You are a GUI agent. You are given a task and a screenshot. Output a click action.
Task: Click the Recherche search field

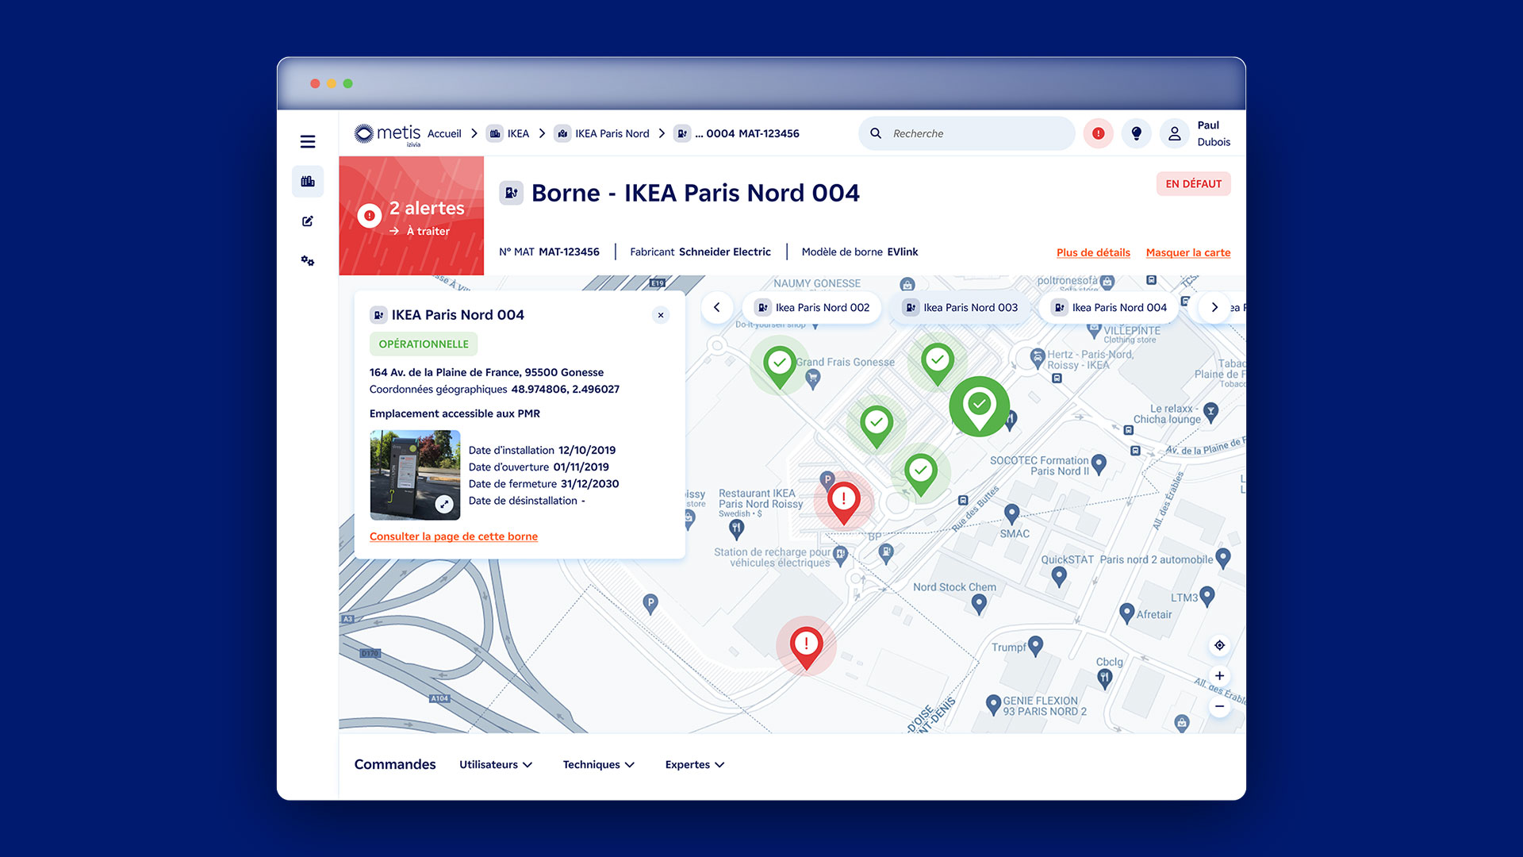pyautogui.click(x=968, y=133)
